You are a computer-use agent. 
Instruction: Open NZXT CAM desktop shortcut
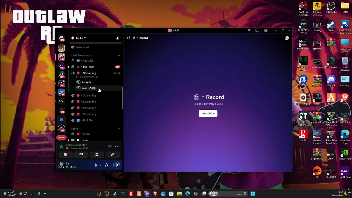pyautogui.click(x=345, y=173)
